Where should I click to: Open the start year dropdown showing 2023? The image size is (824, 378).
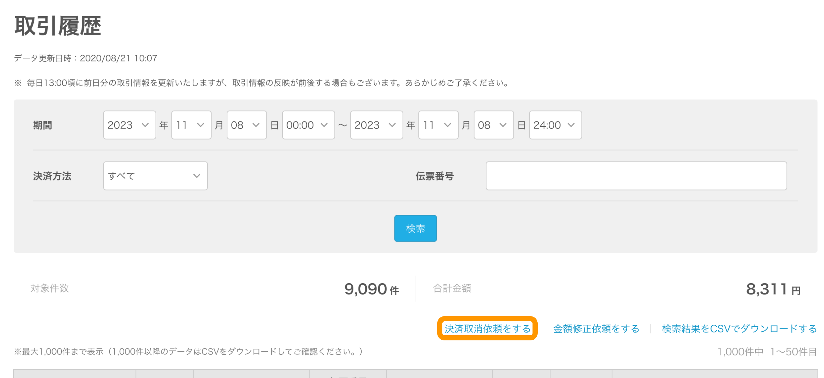pos(130,125)
